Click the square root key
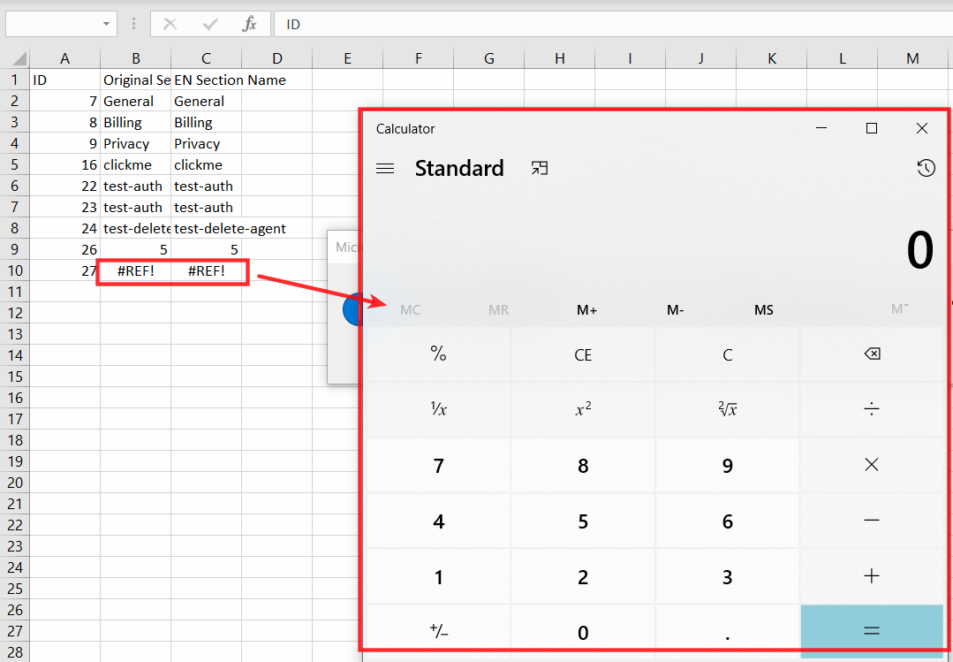 pyautogui.click(x=728, y=409)
